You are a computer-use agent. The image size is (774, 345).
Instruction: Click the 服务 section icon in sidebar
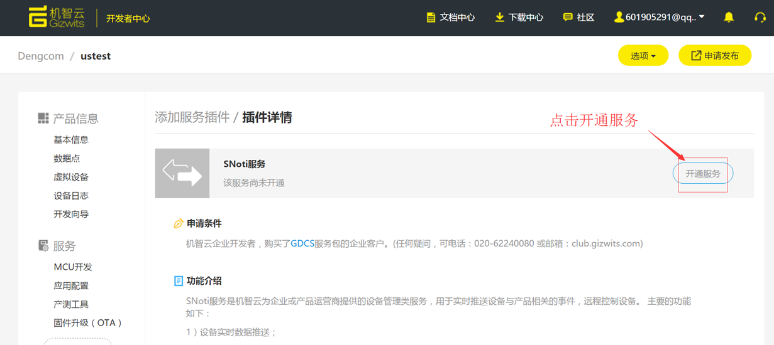point(43,246)
